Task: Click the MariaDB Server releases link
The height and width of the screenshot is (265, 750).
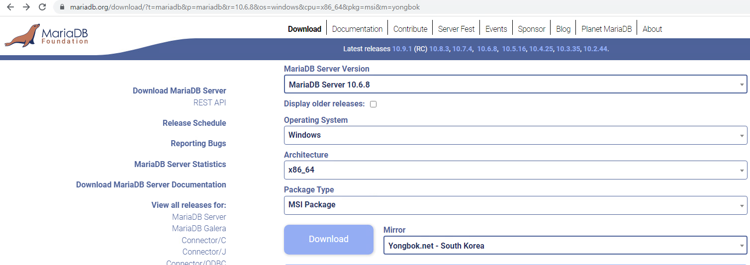Action: pos(199,217)
